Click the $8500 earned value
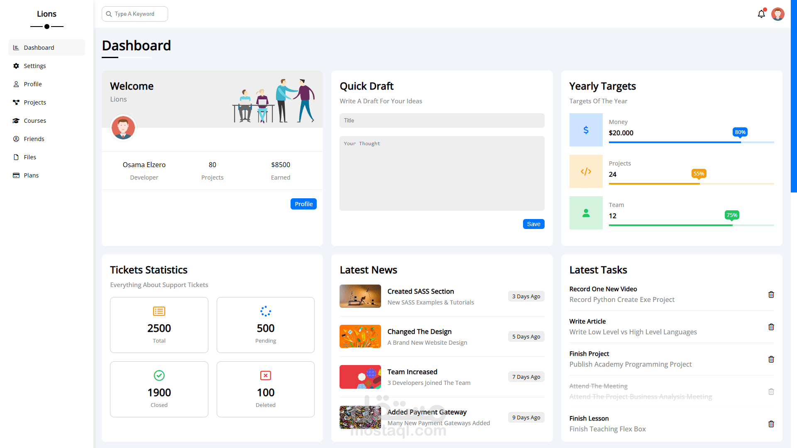 pyautogui.click(x=281, y=165)
